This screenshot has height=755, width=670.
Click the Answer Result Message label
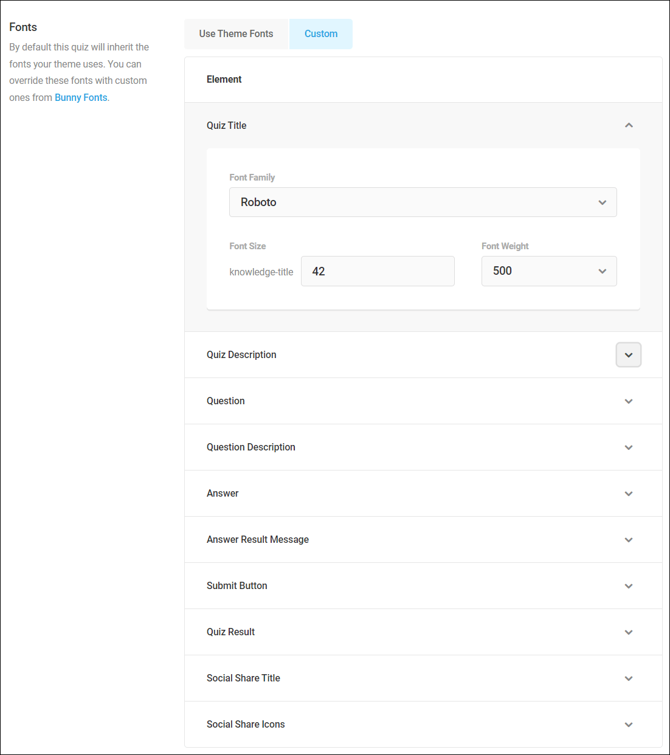pyautogui.click(x=258, y=539)
